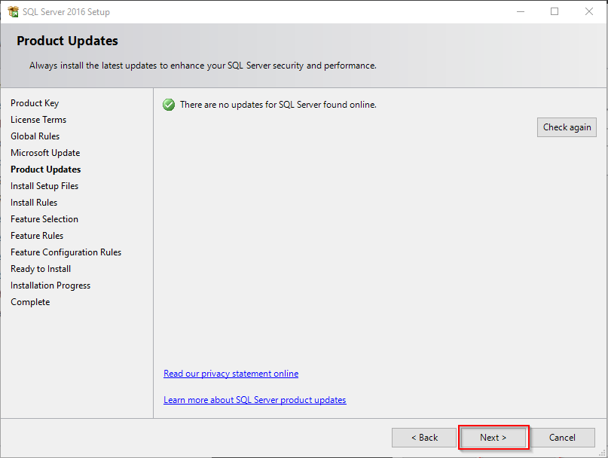The height and width of the screenshot is (458, 608).
Task: Click the window resize grip corner
Action: pyautogui.click(x=602, y=453)
